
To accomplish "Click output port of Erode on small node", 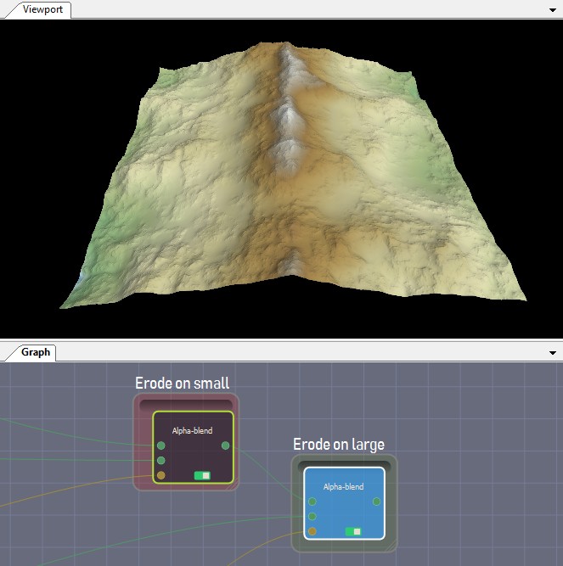I will coord(225,446).
